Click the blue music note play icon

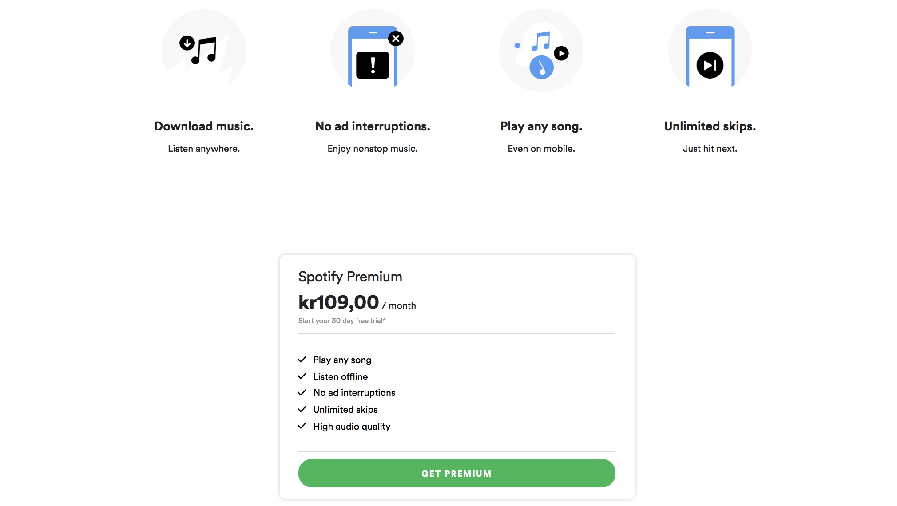pyautogui.click(x=541, y=52)
